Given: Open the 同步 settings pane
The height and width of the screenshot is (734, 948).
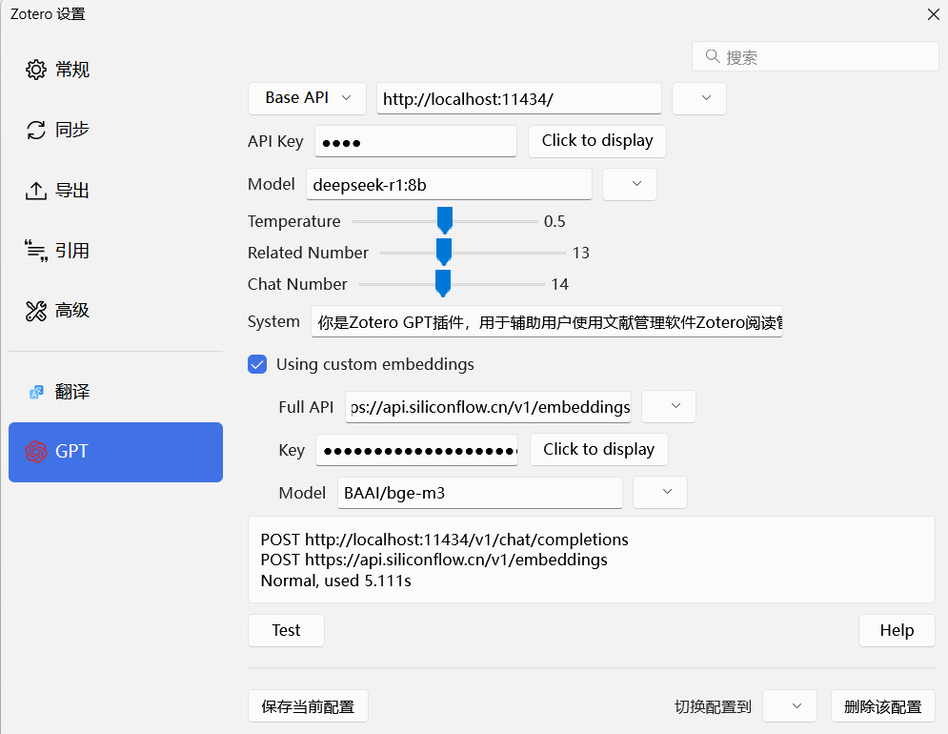Looking at the screenshot, I should 115,130.
